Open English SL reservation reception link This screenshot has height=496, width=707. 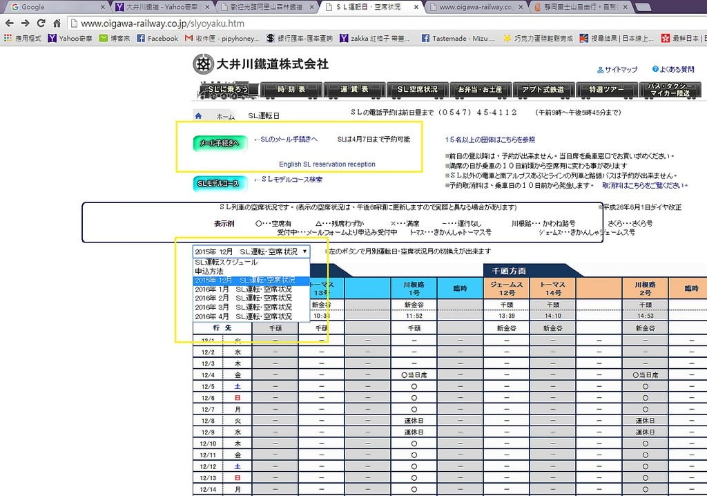327,164
